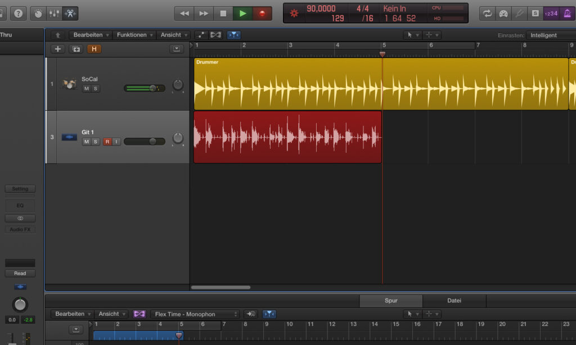Switch to the Datei tab
This screenshot has width=576, height=345.
(454, 301)
